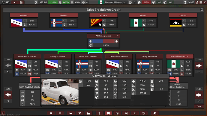Click the clipboard icon beside 47.7
The height and width of the screenshot is (116, 207).
(x=152, y=81)
